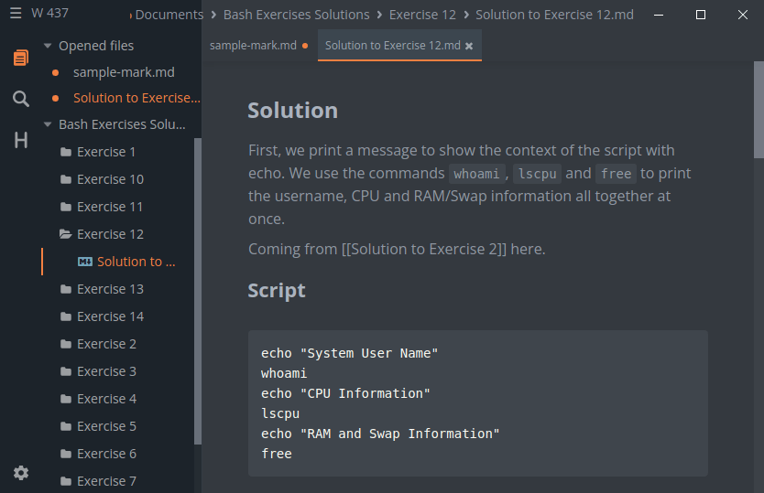Screen dimensions: 764x493
Task: Click the markdown file icon in tree
Action: point(85,262)
